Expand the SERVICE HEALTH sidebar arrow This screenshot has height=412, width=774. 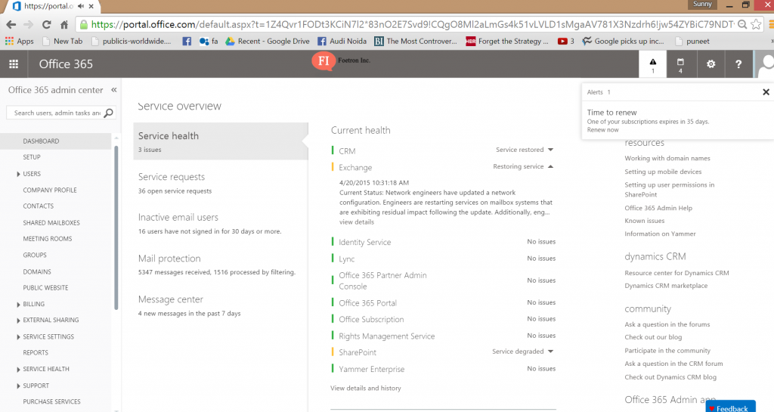18,370
